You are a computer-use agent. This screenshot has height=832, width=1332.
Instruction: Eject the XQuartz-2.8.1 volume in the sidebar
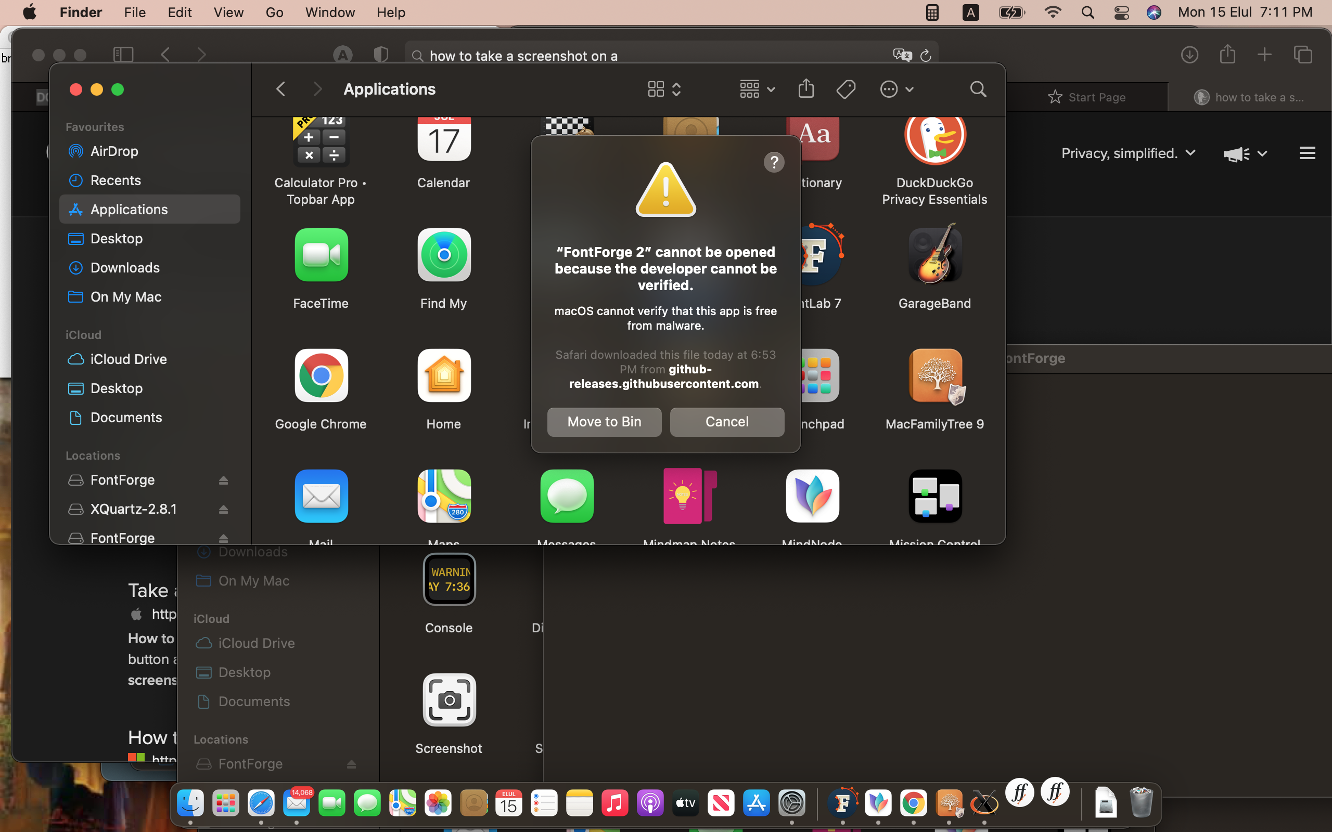pos(223,509)
